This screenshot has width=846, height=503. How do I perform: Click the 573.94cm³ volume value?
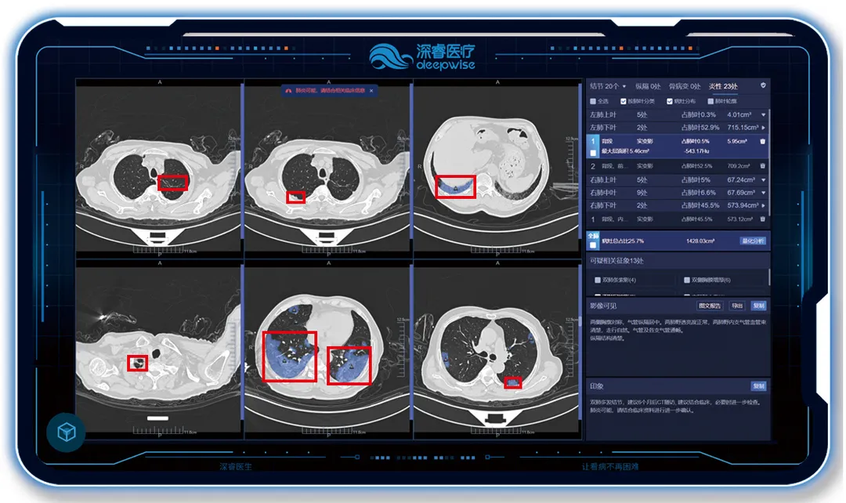(x=743, y=205)
